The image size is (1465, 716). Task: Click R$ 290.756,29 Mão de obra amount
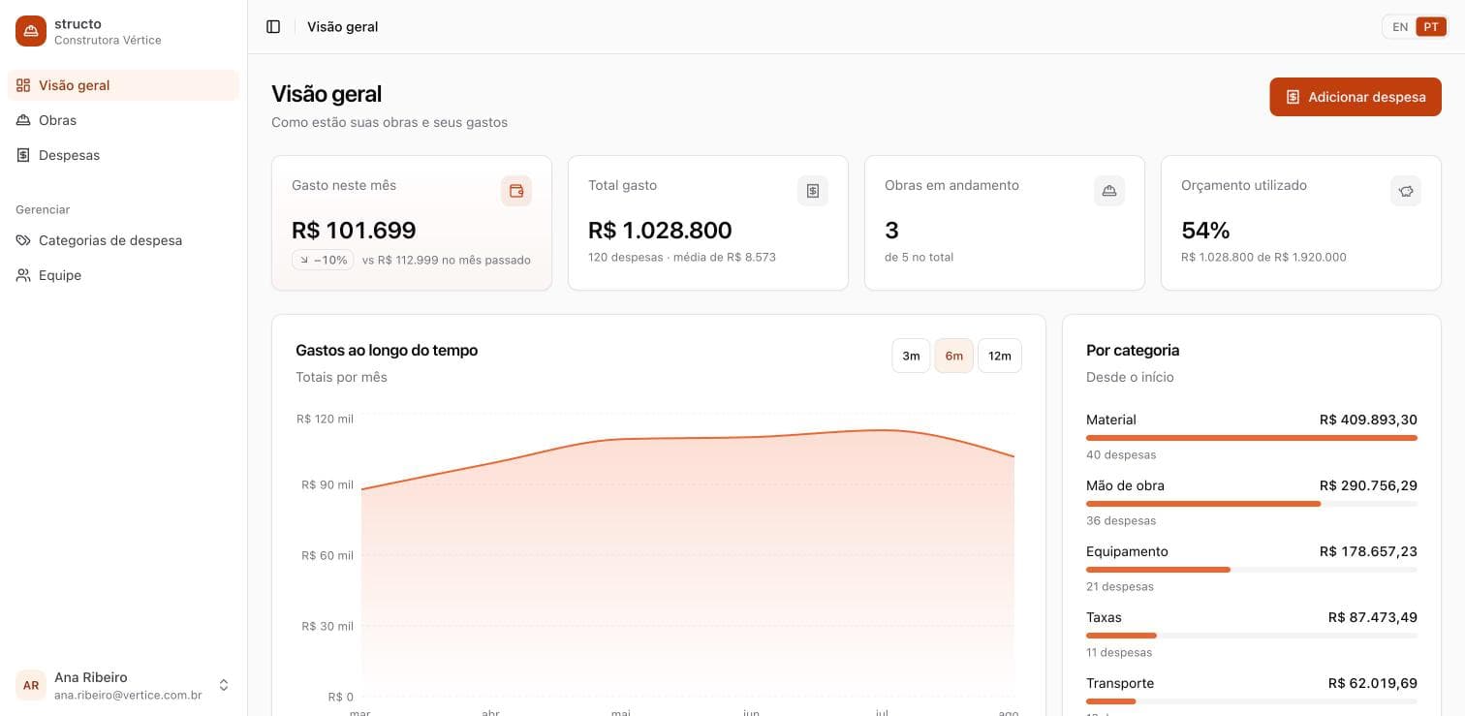(1368, 485)
